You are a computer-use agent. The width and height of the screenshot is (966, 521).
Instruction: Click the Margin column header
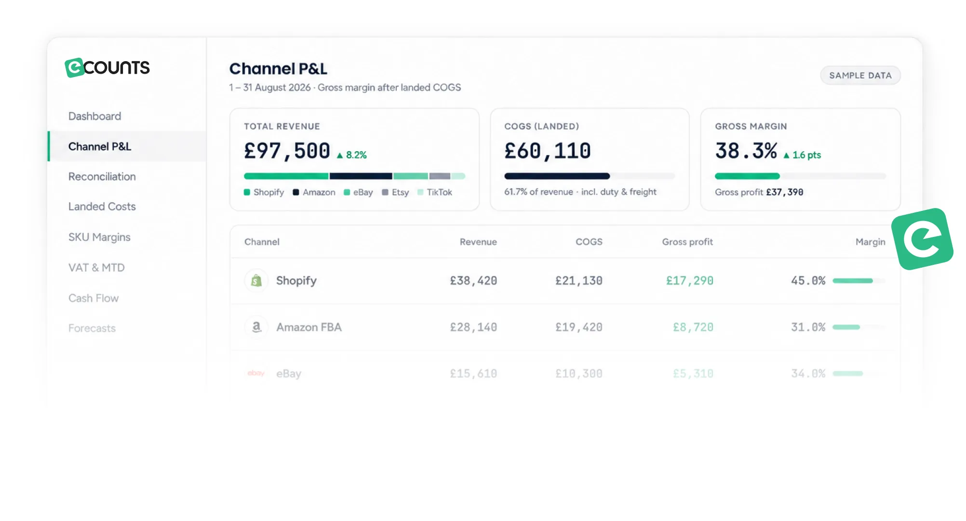pyautogui.click(x=871, y=242)
